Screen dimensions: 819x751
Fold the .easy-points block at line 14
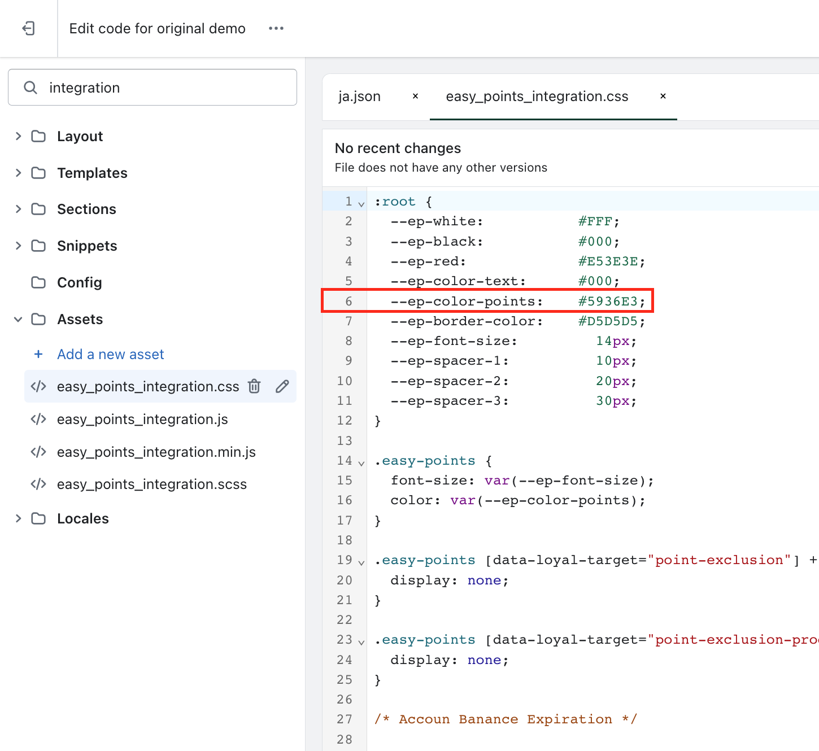tap(361, 463)
